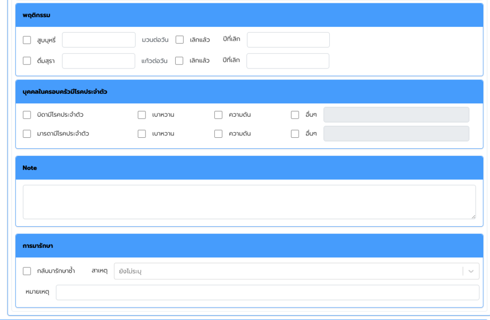This screenshot has height=320, width=490.
Task: Enable มารดามีโรคประจำตัว checkbox
Action: click(27, 134)
